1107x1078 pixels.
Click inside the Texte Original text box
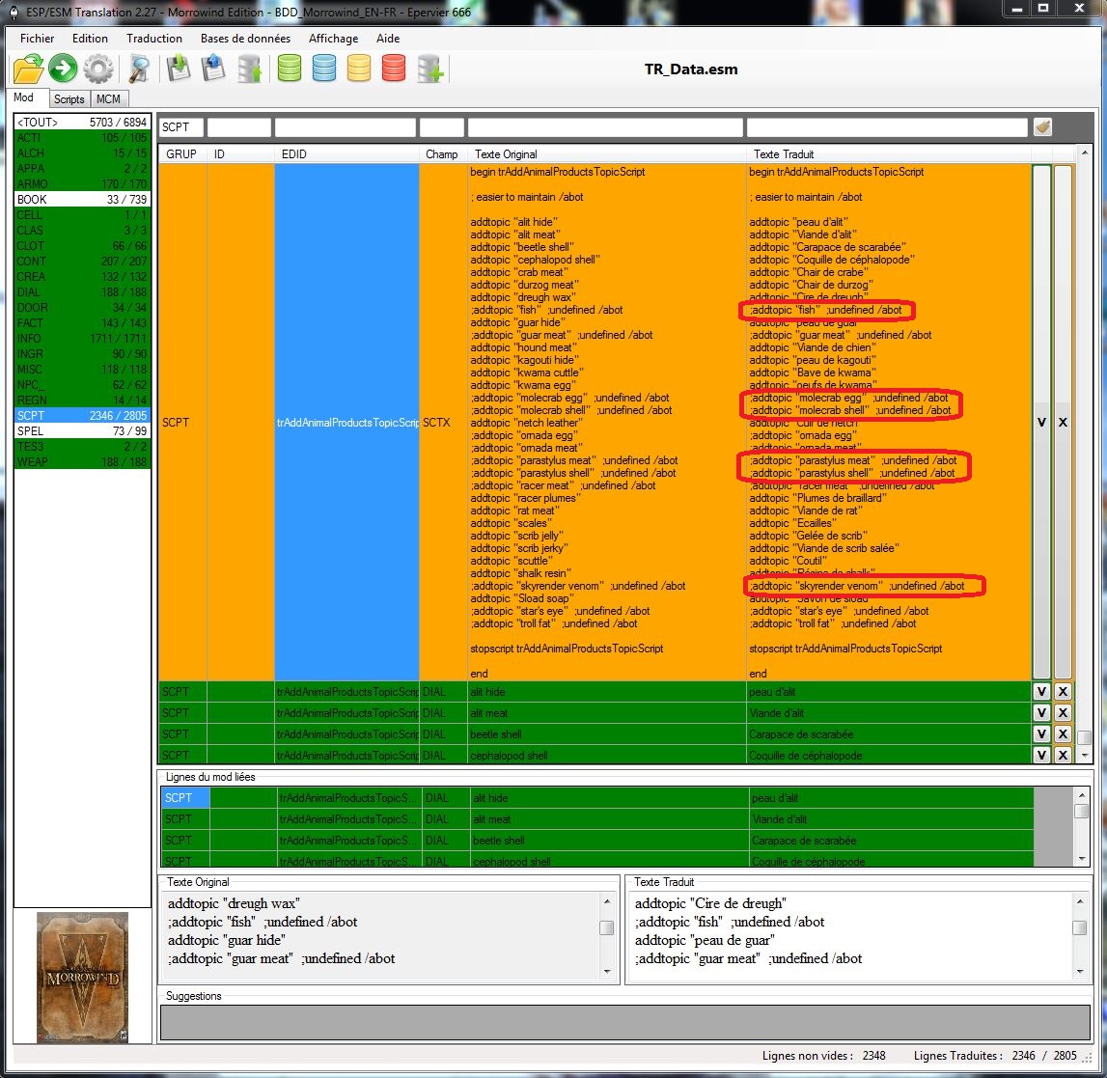[x=380, y=935]
